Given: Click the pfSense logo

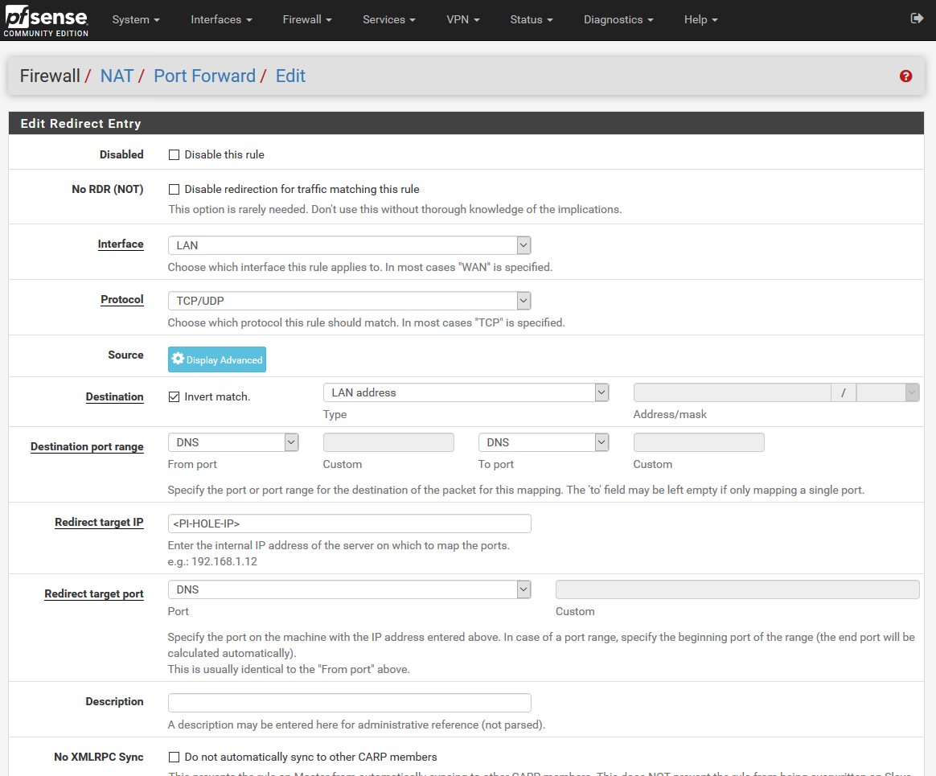Looking at the screenshot, I should coord(46,19).
